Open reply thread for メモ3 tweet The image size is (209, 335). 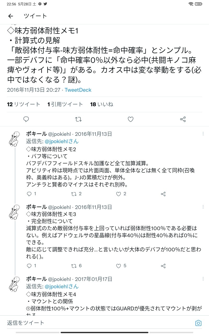[30, 266]
